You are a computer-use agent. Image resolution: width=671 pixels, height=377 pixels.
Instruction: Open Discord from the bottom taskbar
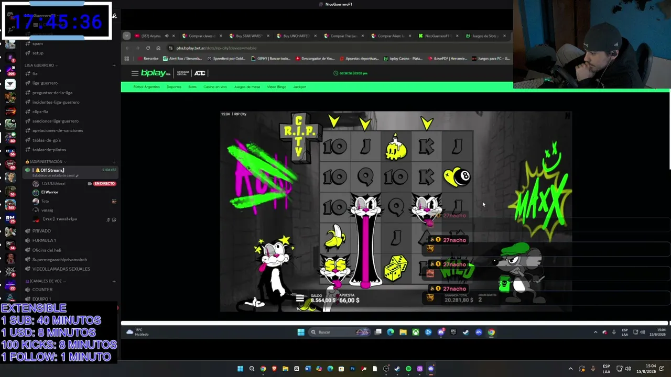coord(431,369)
